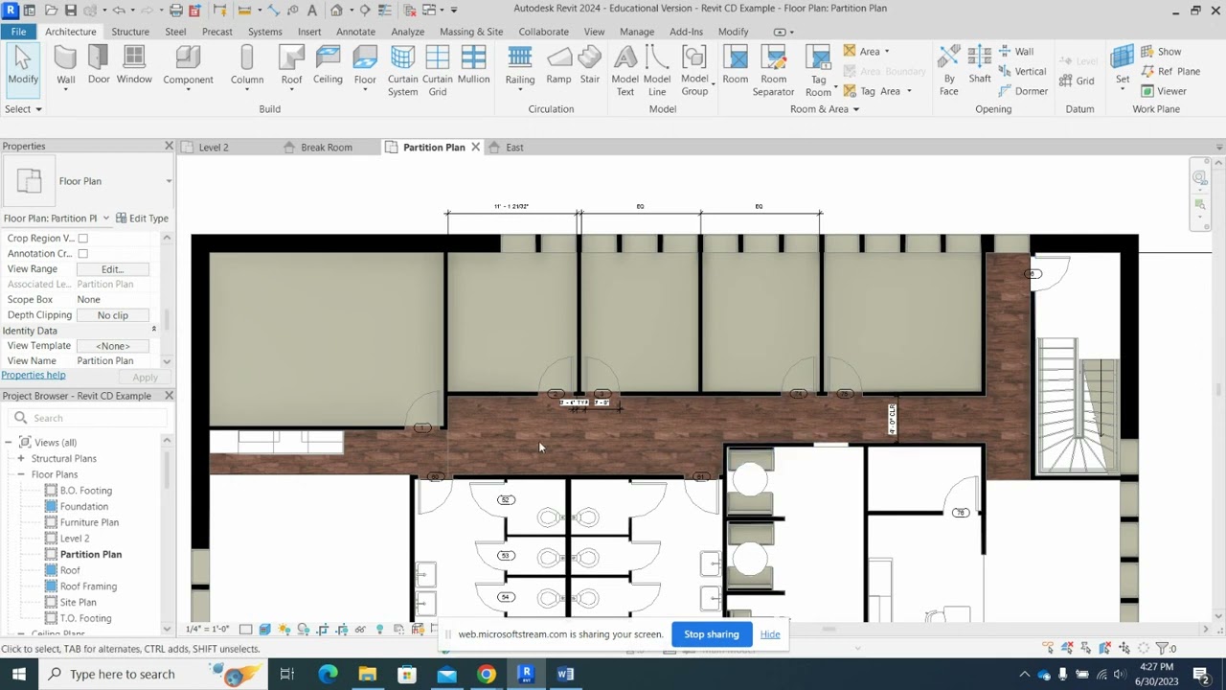
Task: Pick the Mullion tool
Action: [473, 66]
